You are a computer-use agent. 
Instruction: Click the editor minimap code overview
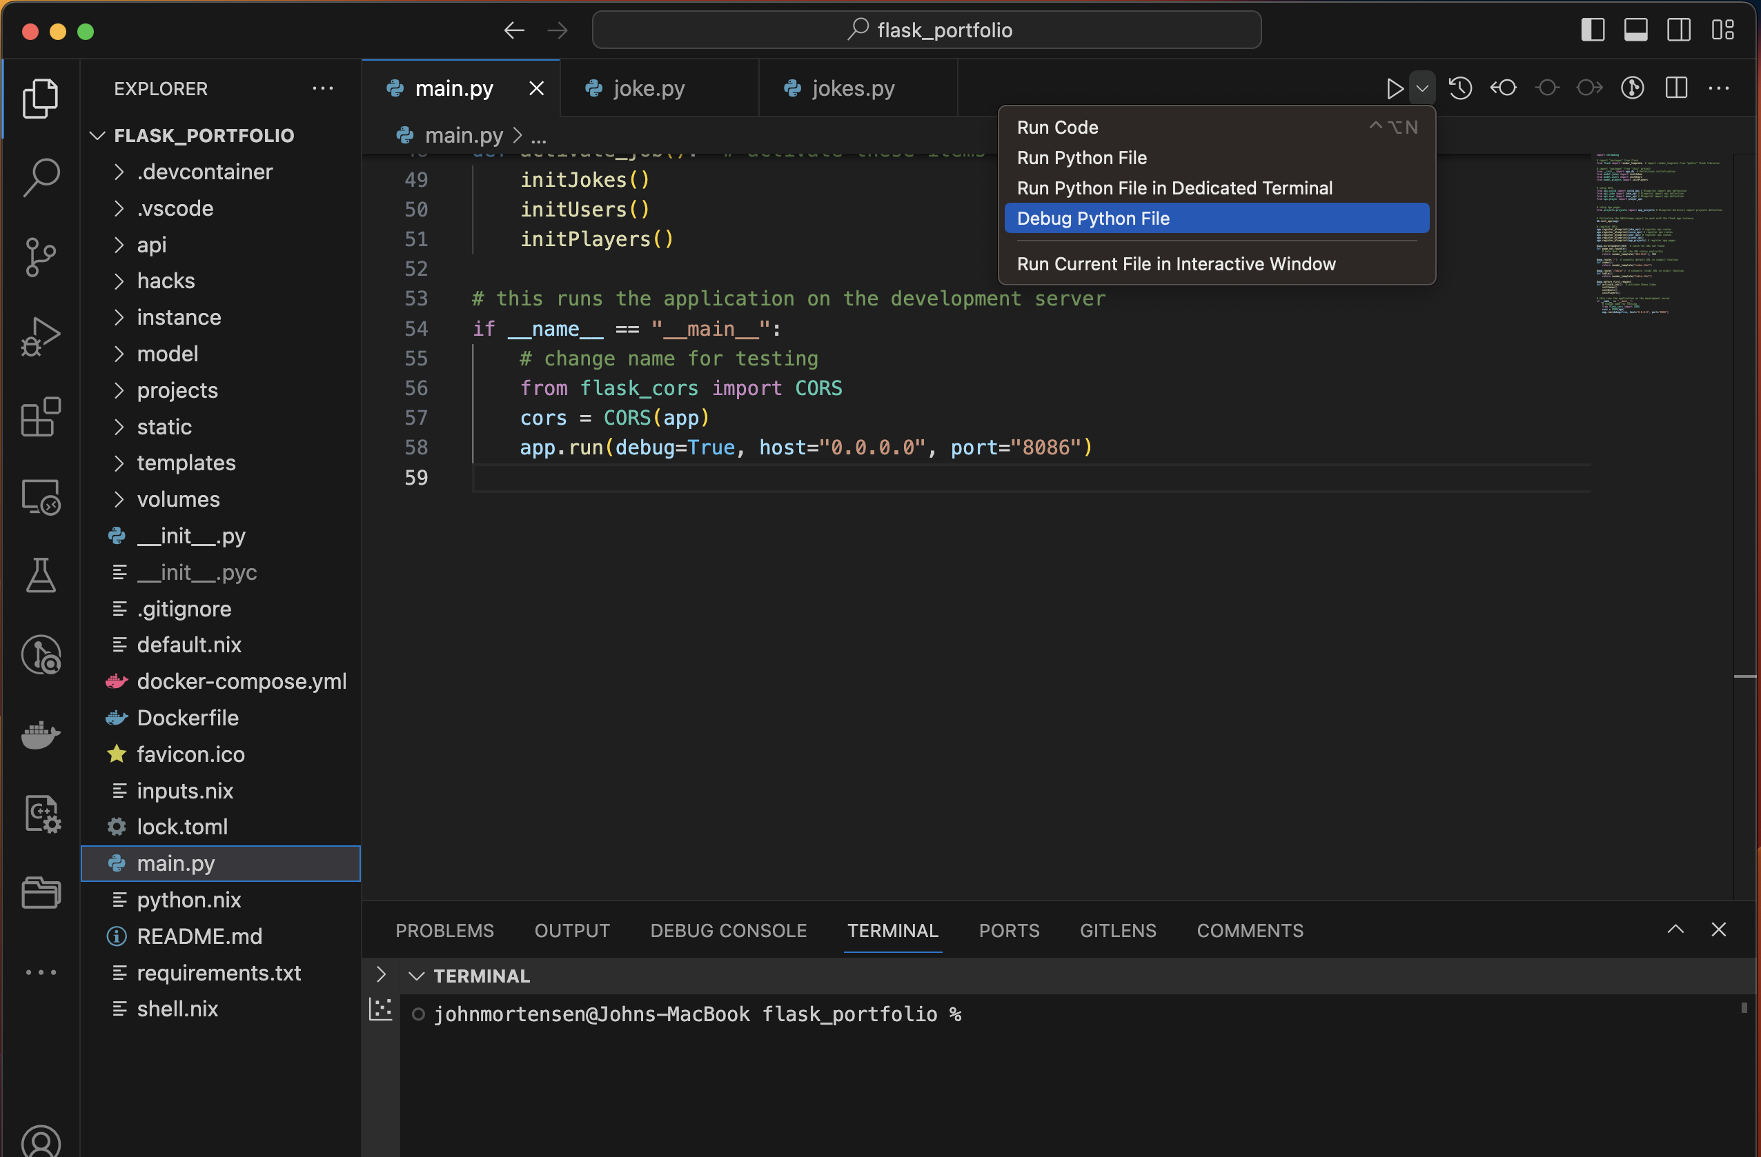[x=1659, y=233]
